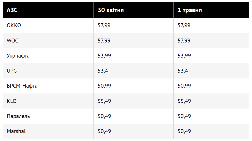The image size is (252, 141).
Task: Click the KLO station cell
Action: click(48, 101)
